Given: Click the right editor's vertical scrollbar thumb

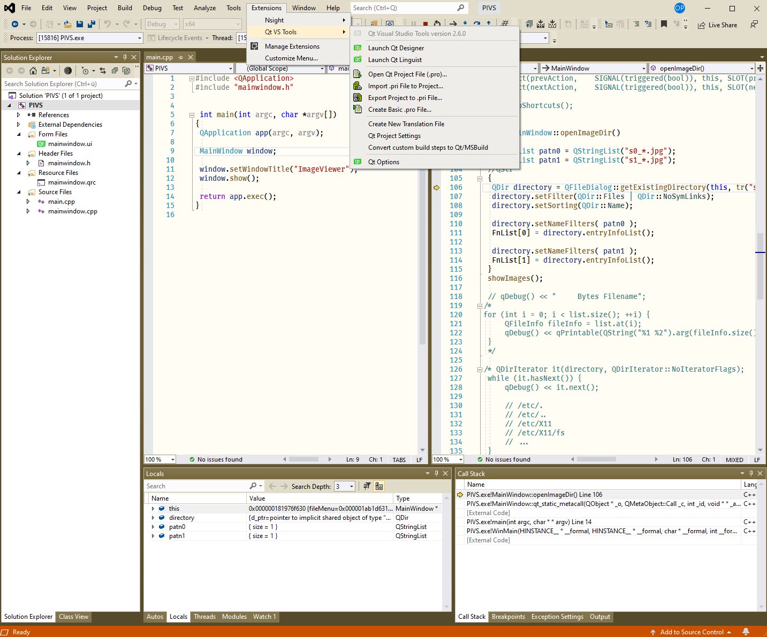Looking at the screenshot, I should click(760, 266).
